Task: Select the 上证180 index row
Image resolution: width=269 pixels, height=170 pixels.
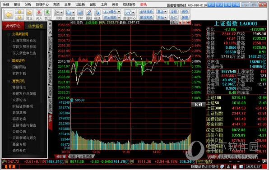Action: click(x=236, y=98)
